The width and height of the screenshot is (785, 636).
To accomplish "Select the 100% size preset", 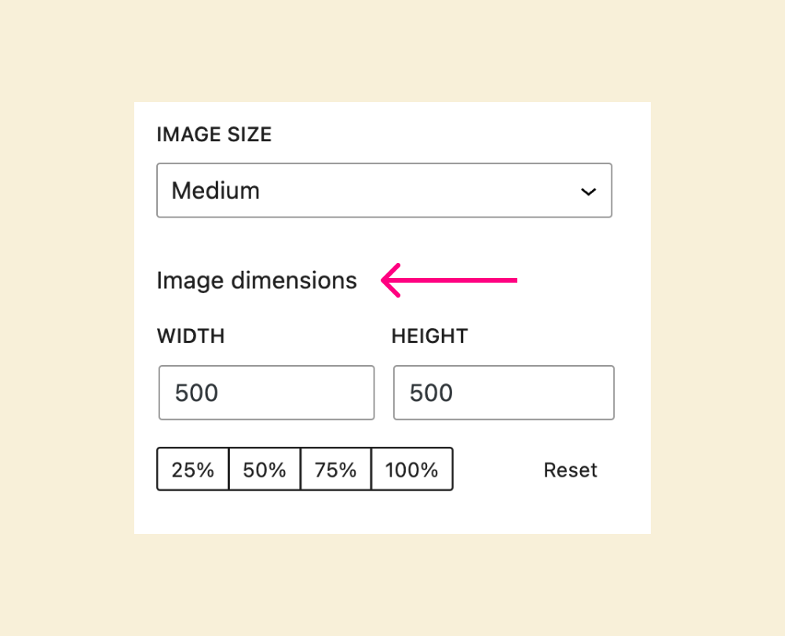I will click(411, 470).
